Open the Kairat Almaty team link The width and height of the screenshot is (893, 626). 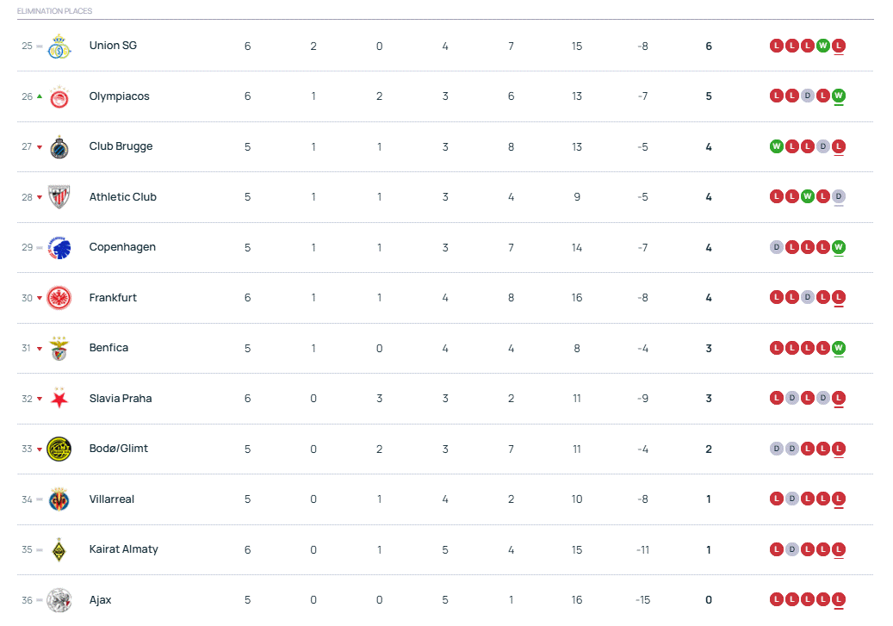pyautogui.click(x=123, y=549)
